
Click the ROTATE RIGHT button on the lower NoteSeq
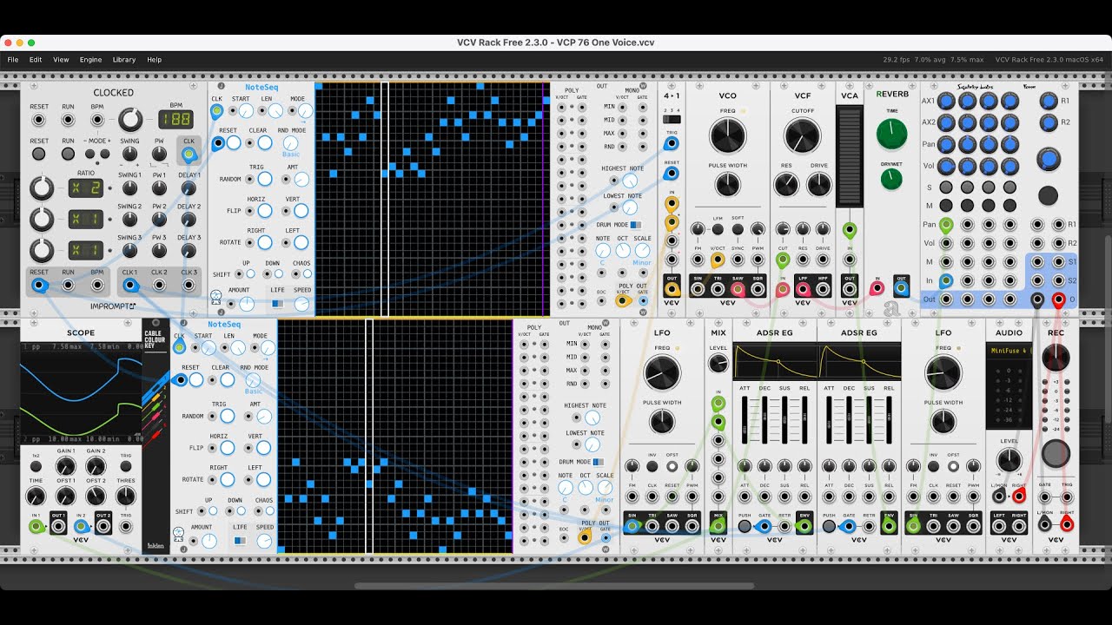click(227, 479)
